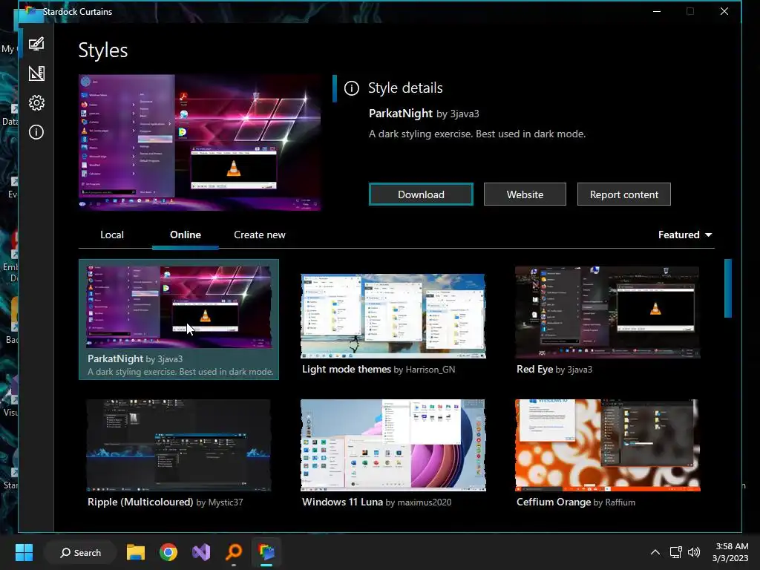Click 'Ripple (Multicoloured) by Mystic37' caption
Viewport: 760px width, 570px height.
166,502
